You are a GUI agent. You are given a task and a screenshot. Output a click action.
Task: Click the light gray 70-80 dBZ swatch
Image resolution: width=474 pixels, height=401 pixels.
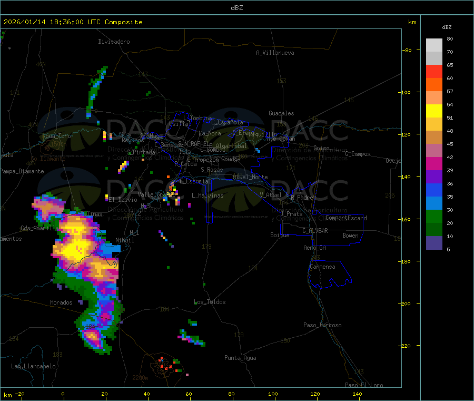click(x=434, y=45)
